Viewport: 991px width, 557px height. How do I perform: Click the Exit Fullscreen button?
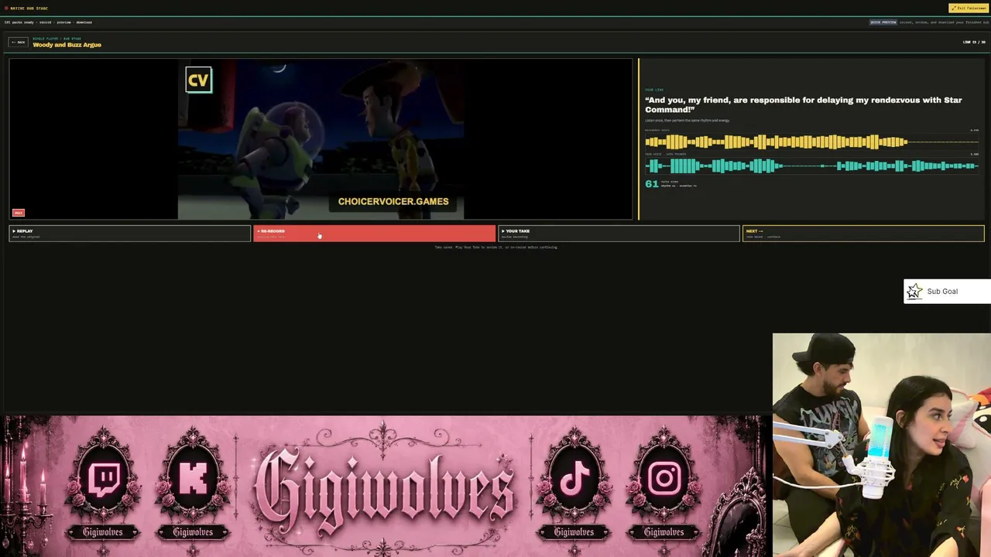coord(969,9)
